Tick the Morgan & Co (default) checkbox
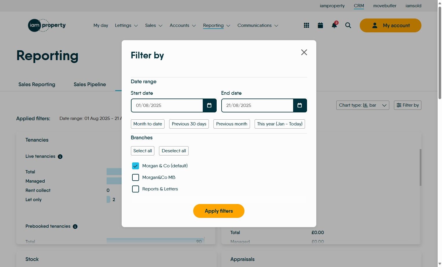 (136, 166)
